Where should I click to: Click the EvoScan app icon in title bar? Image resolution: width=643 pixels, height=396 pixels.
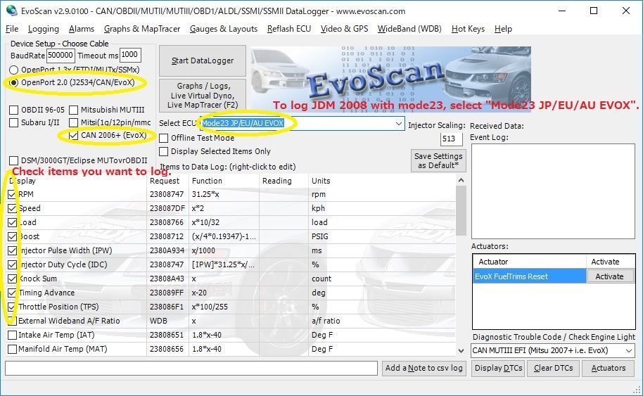11,11
